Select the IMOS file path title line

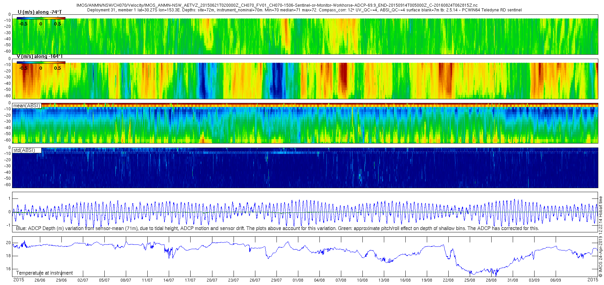[277, 6]
